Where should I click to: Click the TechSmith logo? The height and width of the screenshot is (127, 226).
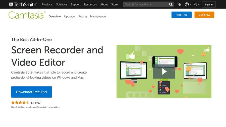(x=23, y=5)
